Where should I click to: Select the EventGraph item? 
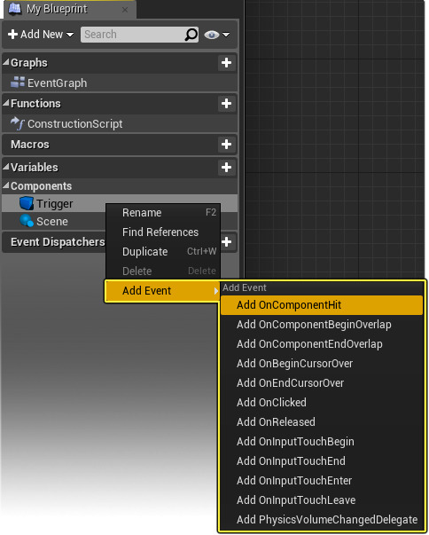pos(120,83)
